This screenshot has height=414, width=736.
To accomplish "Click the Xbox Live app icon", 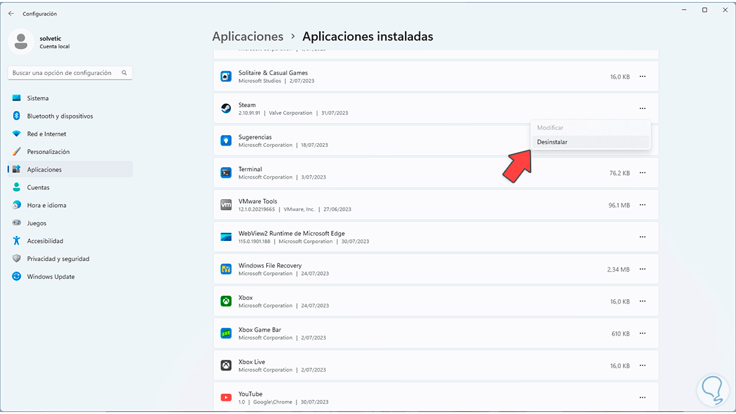I will [226, 365].
